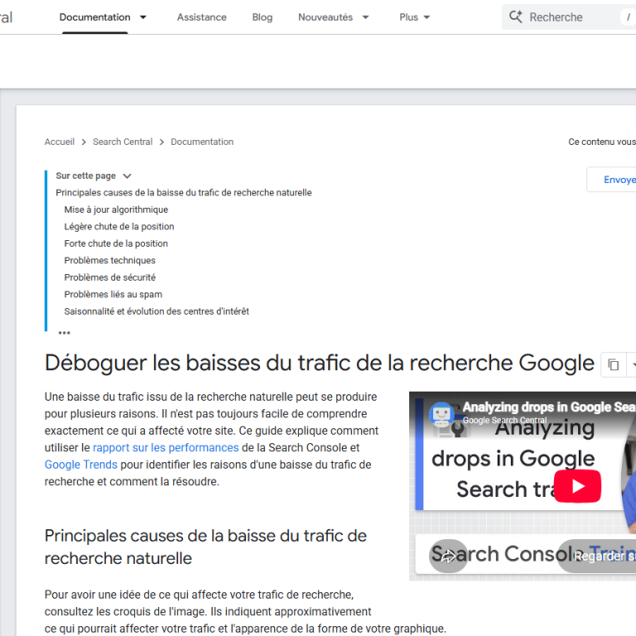636x636 pixels.
Task: Click the breadcrumb chevron after Accueil
Action: pyautogui.click(x=84, y=142)
